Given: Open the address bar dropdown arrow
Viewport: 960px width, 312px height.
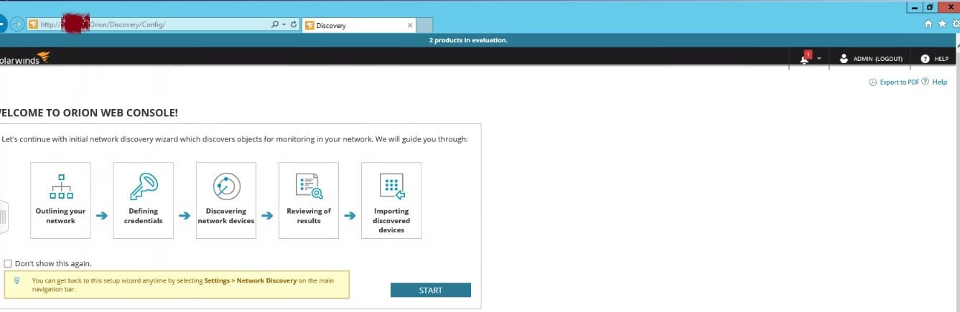Looking at the screenshot, I should [x=284, y=24].
